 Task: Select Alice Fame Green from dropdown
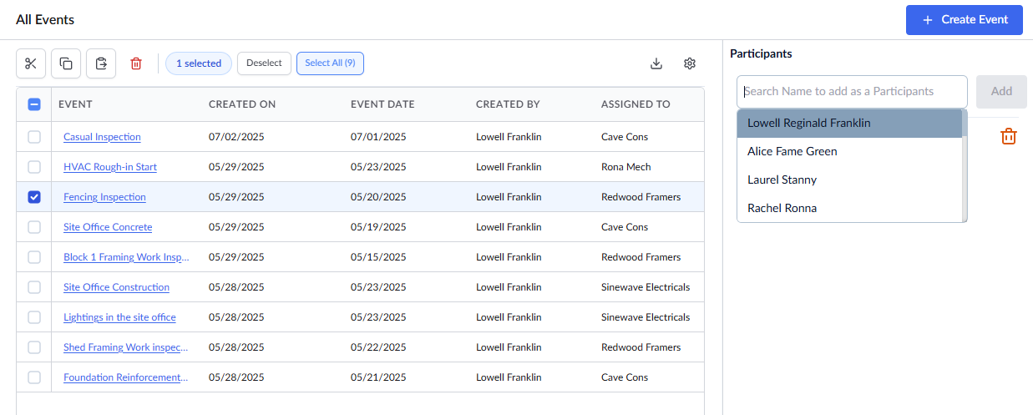point(849,151)
